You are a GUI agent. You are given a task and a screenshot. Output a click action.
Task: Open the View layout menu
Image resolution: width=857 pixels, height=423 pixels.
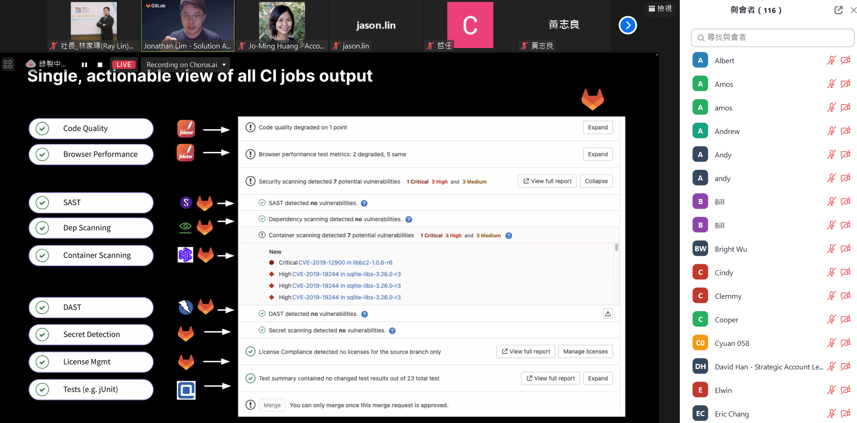660,8
